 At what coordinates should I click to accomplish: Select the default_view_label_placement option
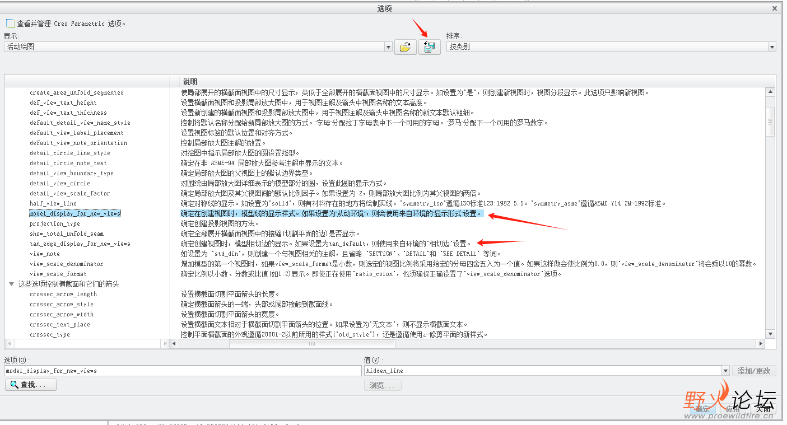(77, 133)
